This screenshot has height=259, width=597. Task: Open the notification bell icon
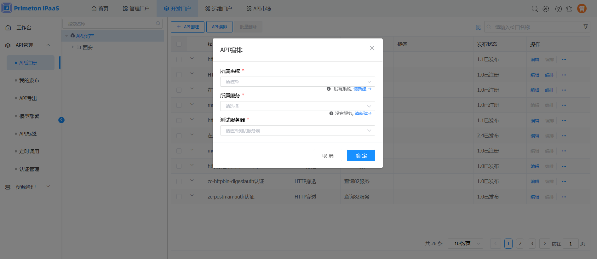[569, 9]
